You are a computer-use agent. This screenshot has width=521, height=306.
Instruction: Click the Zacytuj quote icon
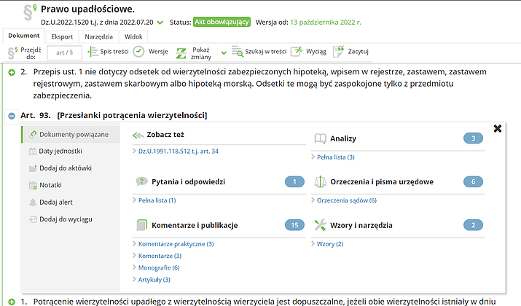(338, 52)
